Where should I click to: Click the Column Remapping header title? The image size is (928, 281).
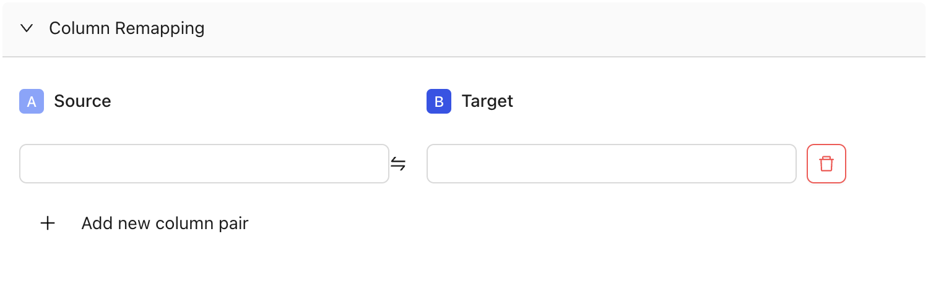(127, 28)
